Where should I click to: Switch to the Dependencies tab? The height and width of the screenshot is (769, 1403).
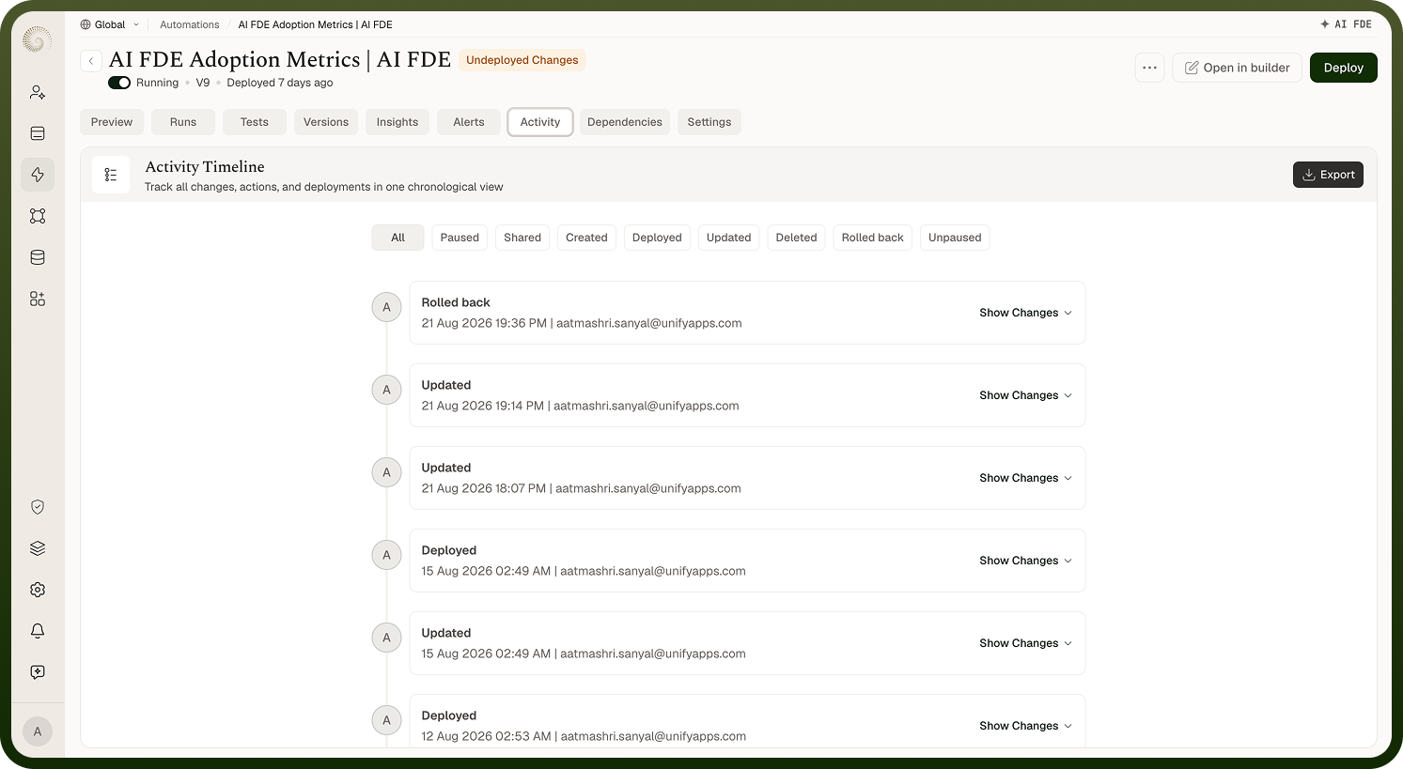pos(625,122)
